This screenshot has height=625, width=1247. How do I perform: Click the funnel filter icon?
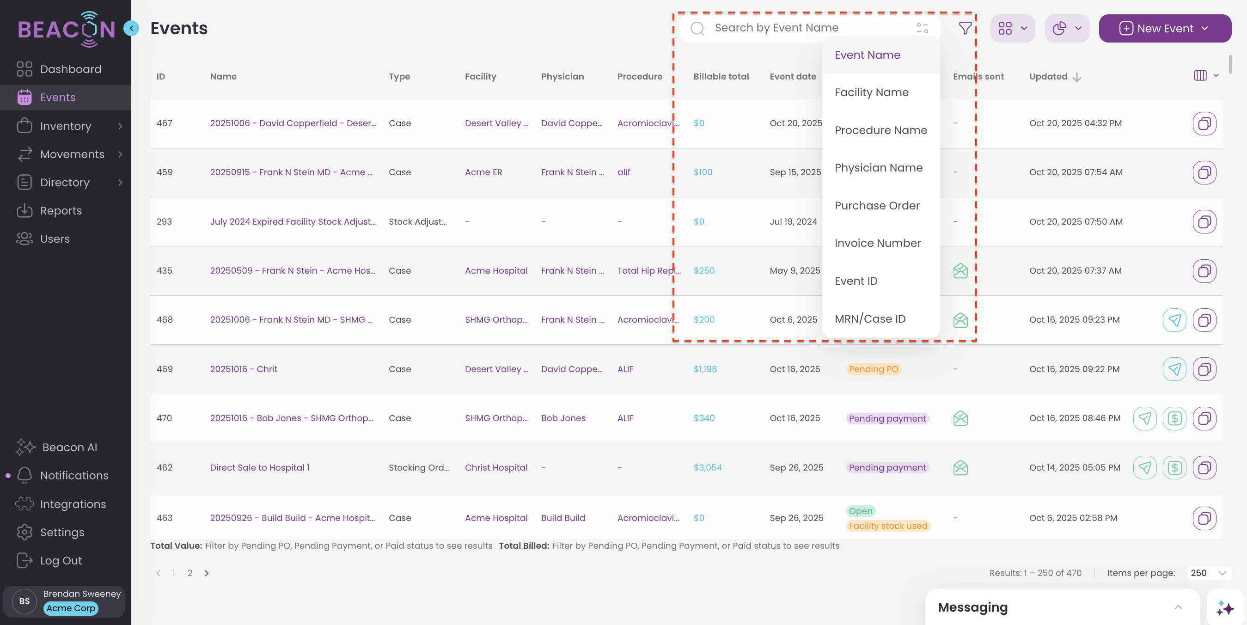click(x=965, y=29)
